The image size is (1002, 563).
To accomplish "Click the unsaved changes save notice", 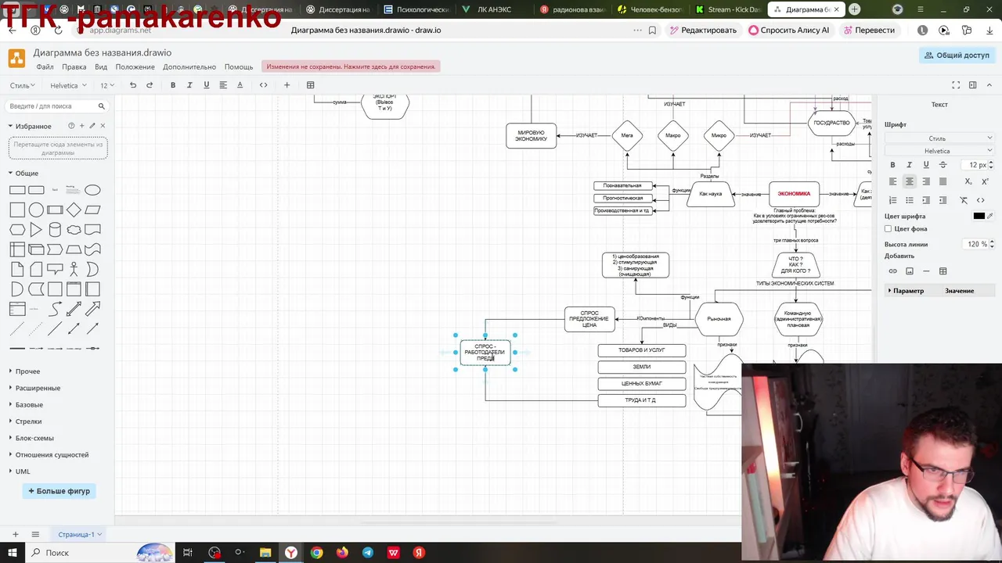I will (x=351, y=66).
